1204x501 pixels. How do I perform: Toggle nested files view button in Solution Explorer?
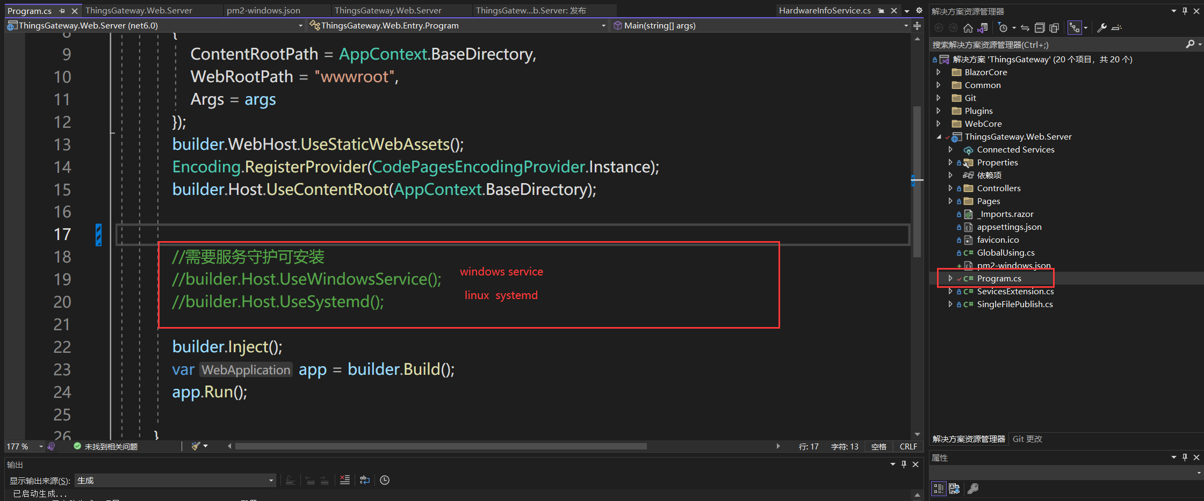[1075, 28]
